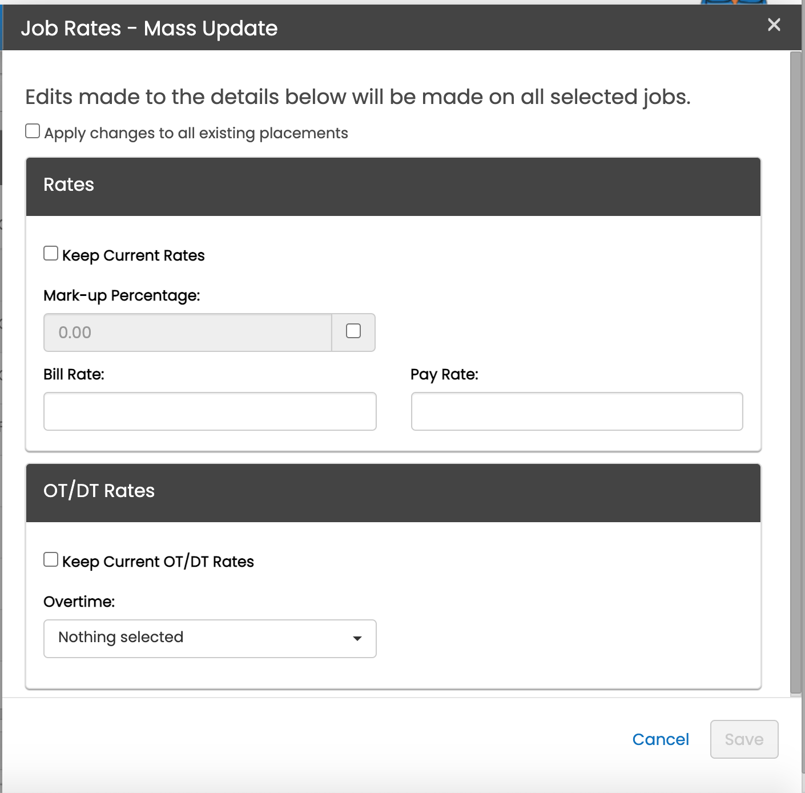805x793 pixels.
Task: Select the Mark-up Percentage 0.00 field
Action: 188,333
